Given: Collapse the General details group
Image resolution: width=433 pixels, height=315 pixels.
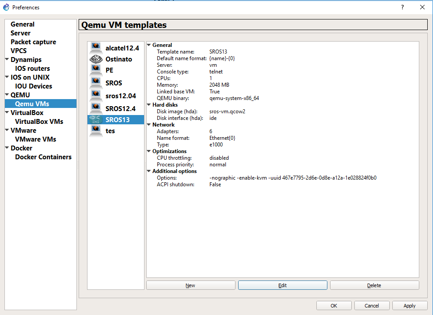Looking at the screenshot, I should [x=149, y=45].
